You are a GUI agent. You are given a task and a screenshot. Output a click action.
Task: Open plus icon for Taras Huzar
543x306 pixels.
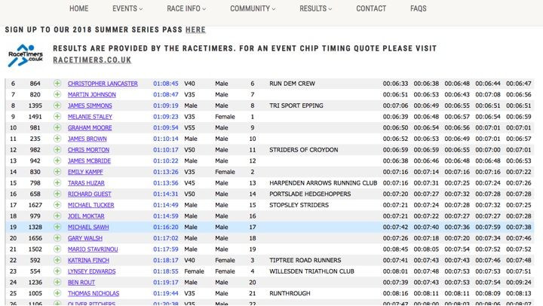click(57, 183)
